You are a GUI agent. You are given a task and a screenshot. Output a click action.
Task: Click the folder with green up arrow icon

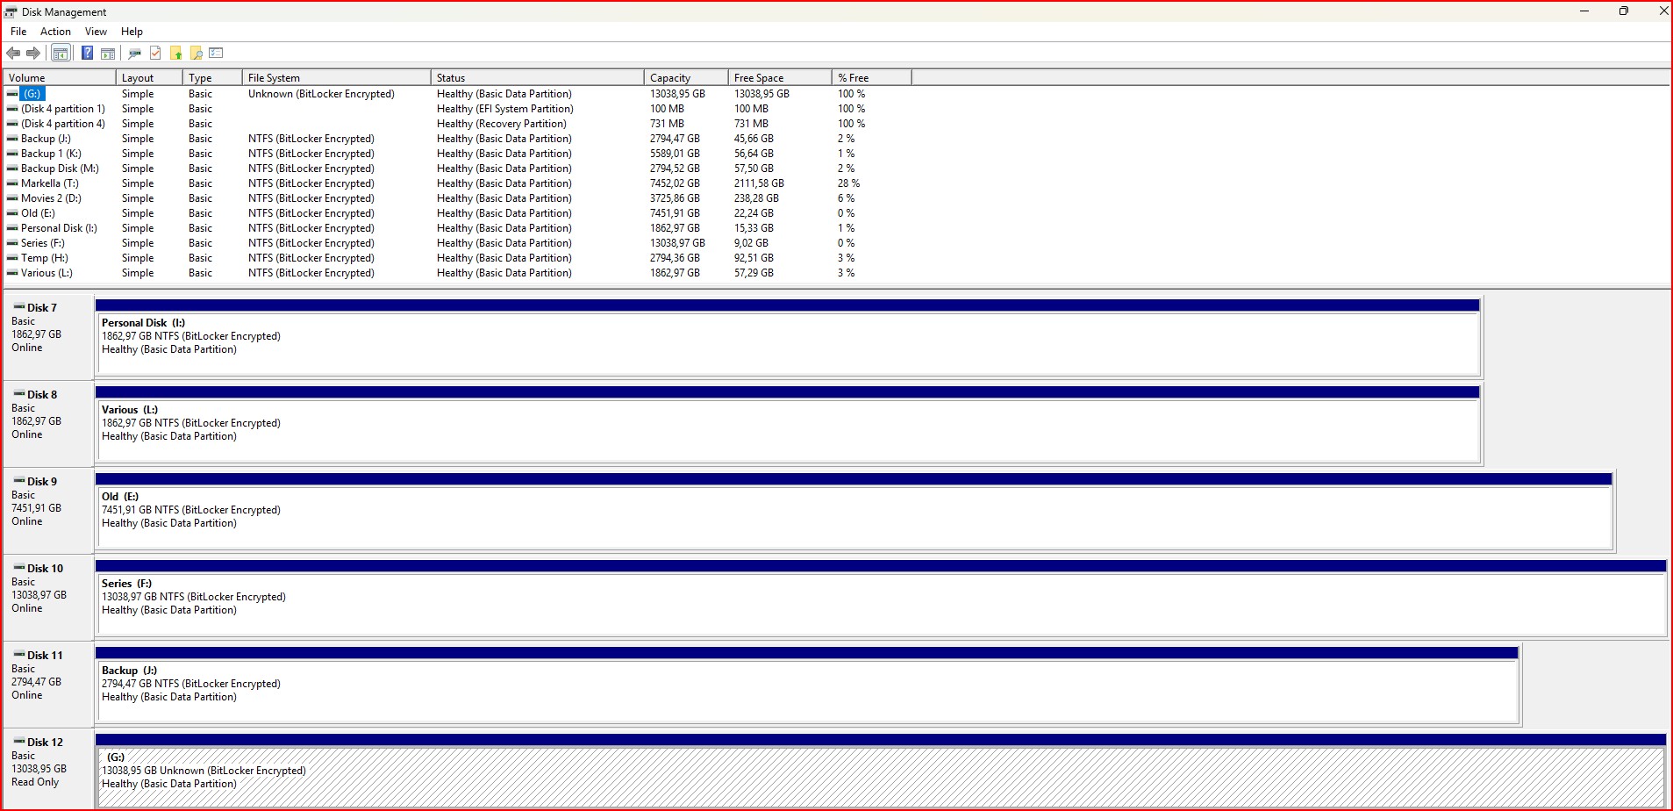point(176,54)
